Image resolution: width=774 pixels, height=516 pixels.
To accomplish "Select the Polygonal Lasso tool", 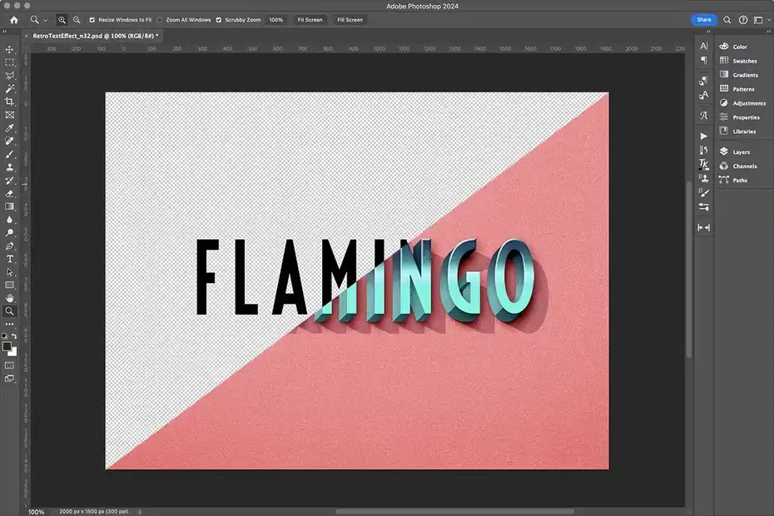I will [x=9, y=76].
